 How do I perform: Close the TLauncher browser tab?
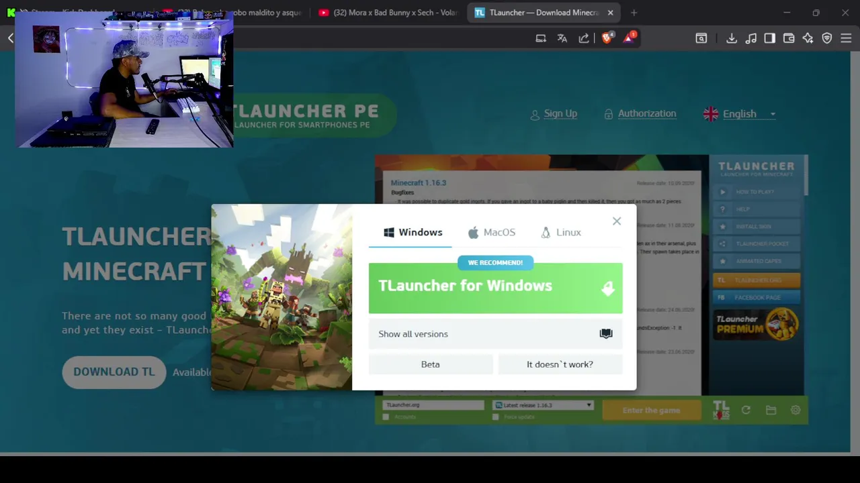click(x=610, y=13)
